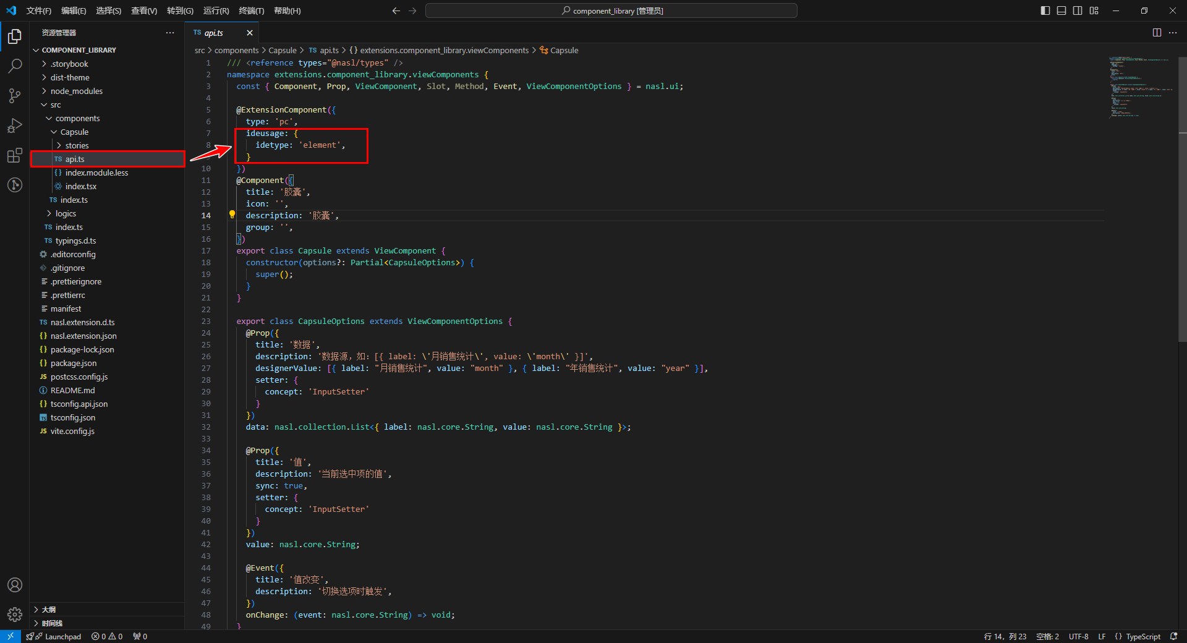
Task: Open the Extensions view icon
Action: tap(15, 155)
